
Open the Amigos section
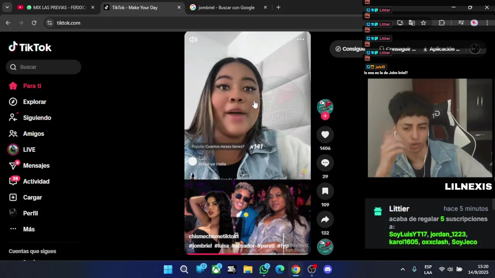[26, 134]
